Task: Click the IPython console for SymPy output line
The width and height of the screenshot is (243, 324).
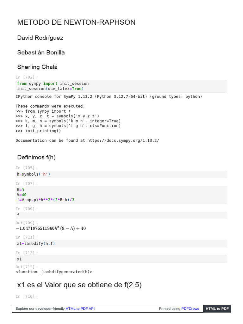Action: pos(109,97)
